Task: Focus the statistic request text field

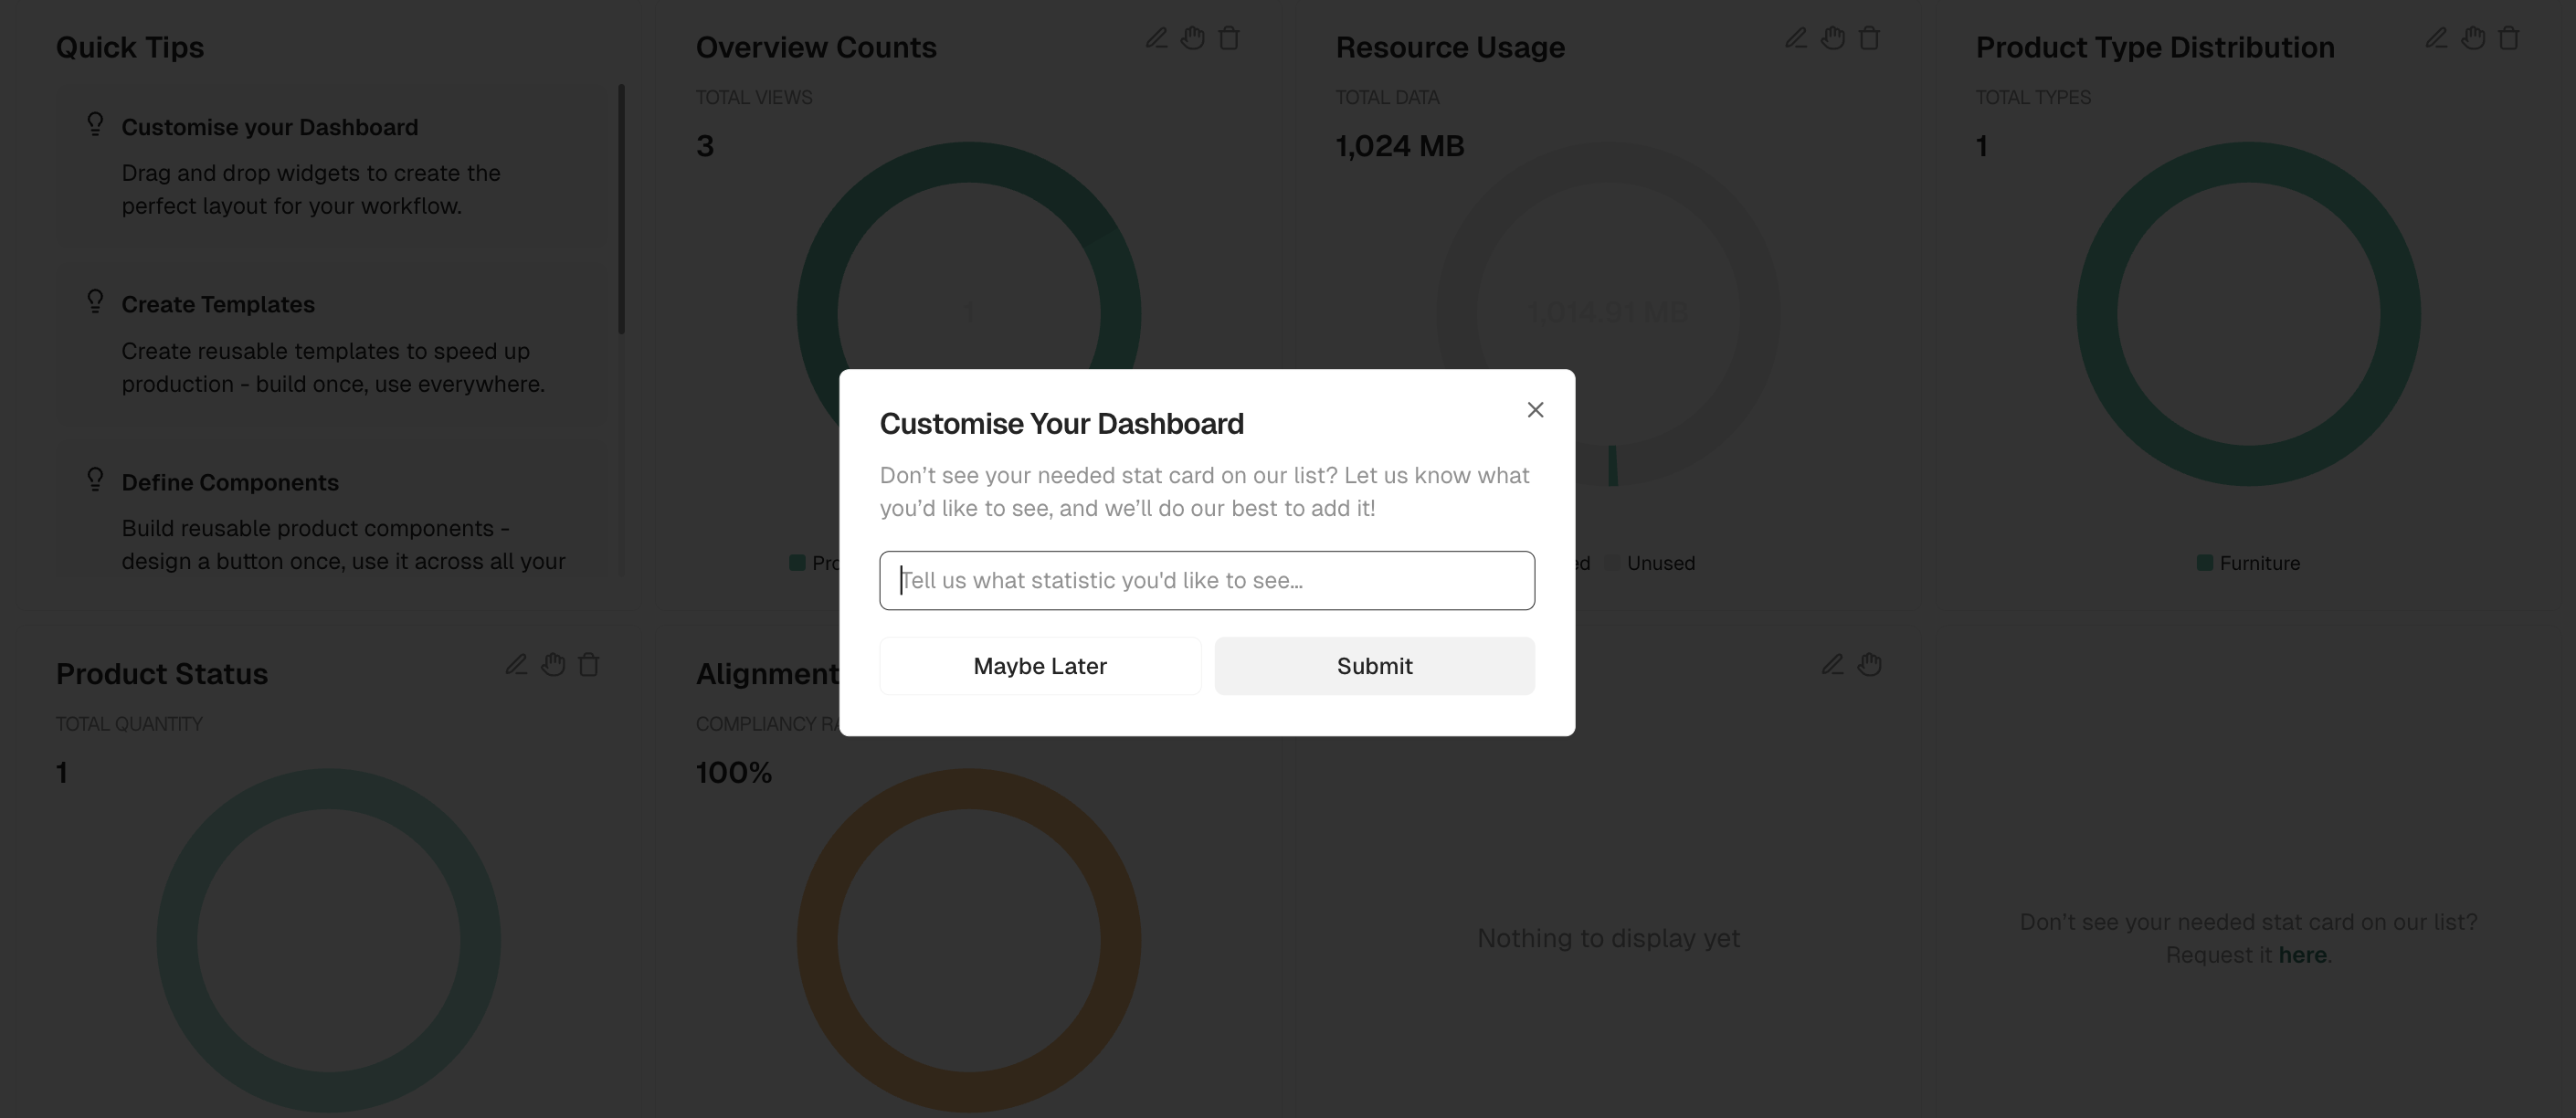Action: pyautogui.click(x=1207, y=580)
